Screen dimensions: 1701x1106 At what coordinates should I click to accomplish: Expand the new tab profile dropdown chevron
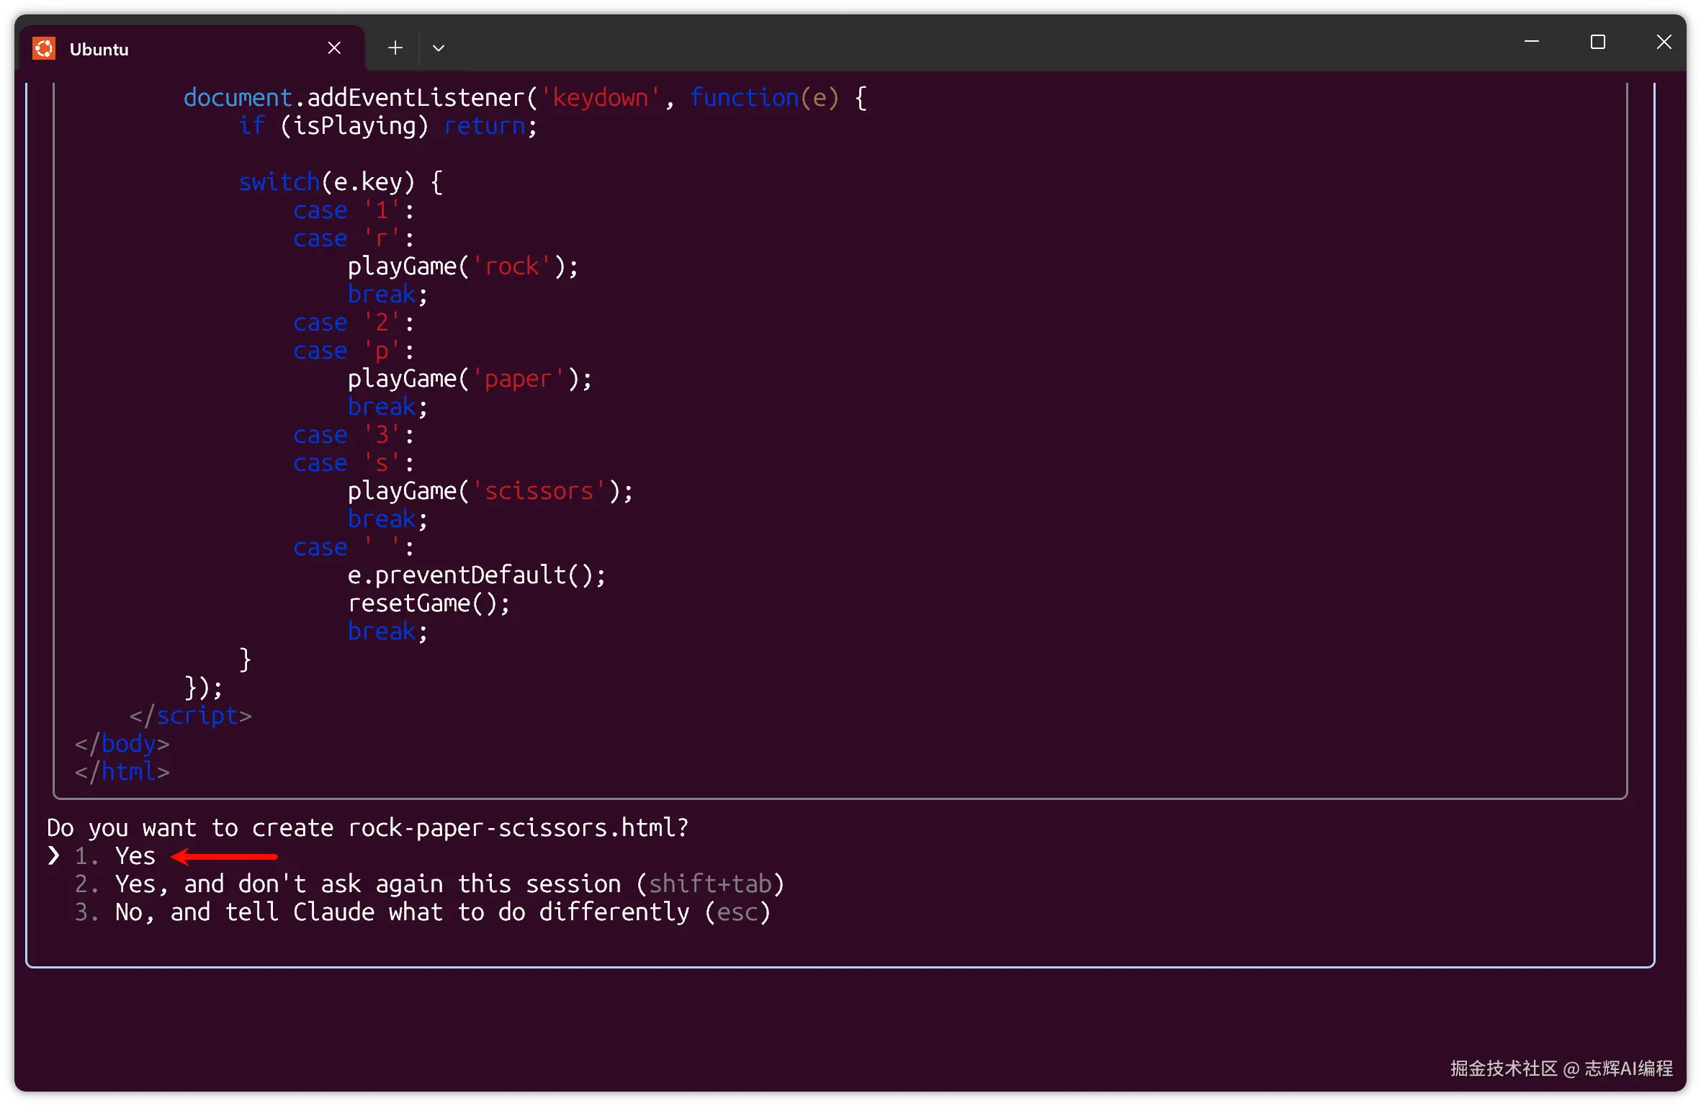[x=438, y=48]
